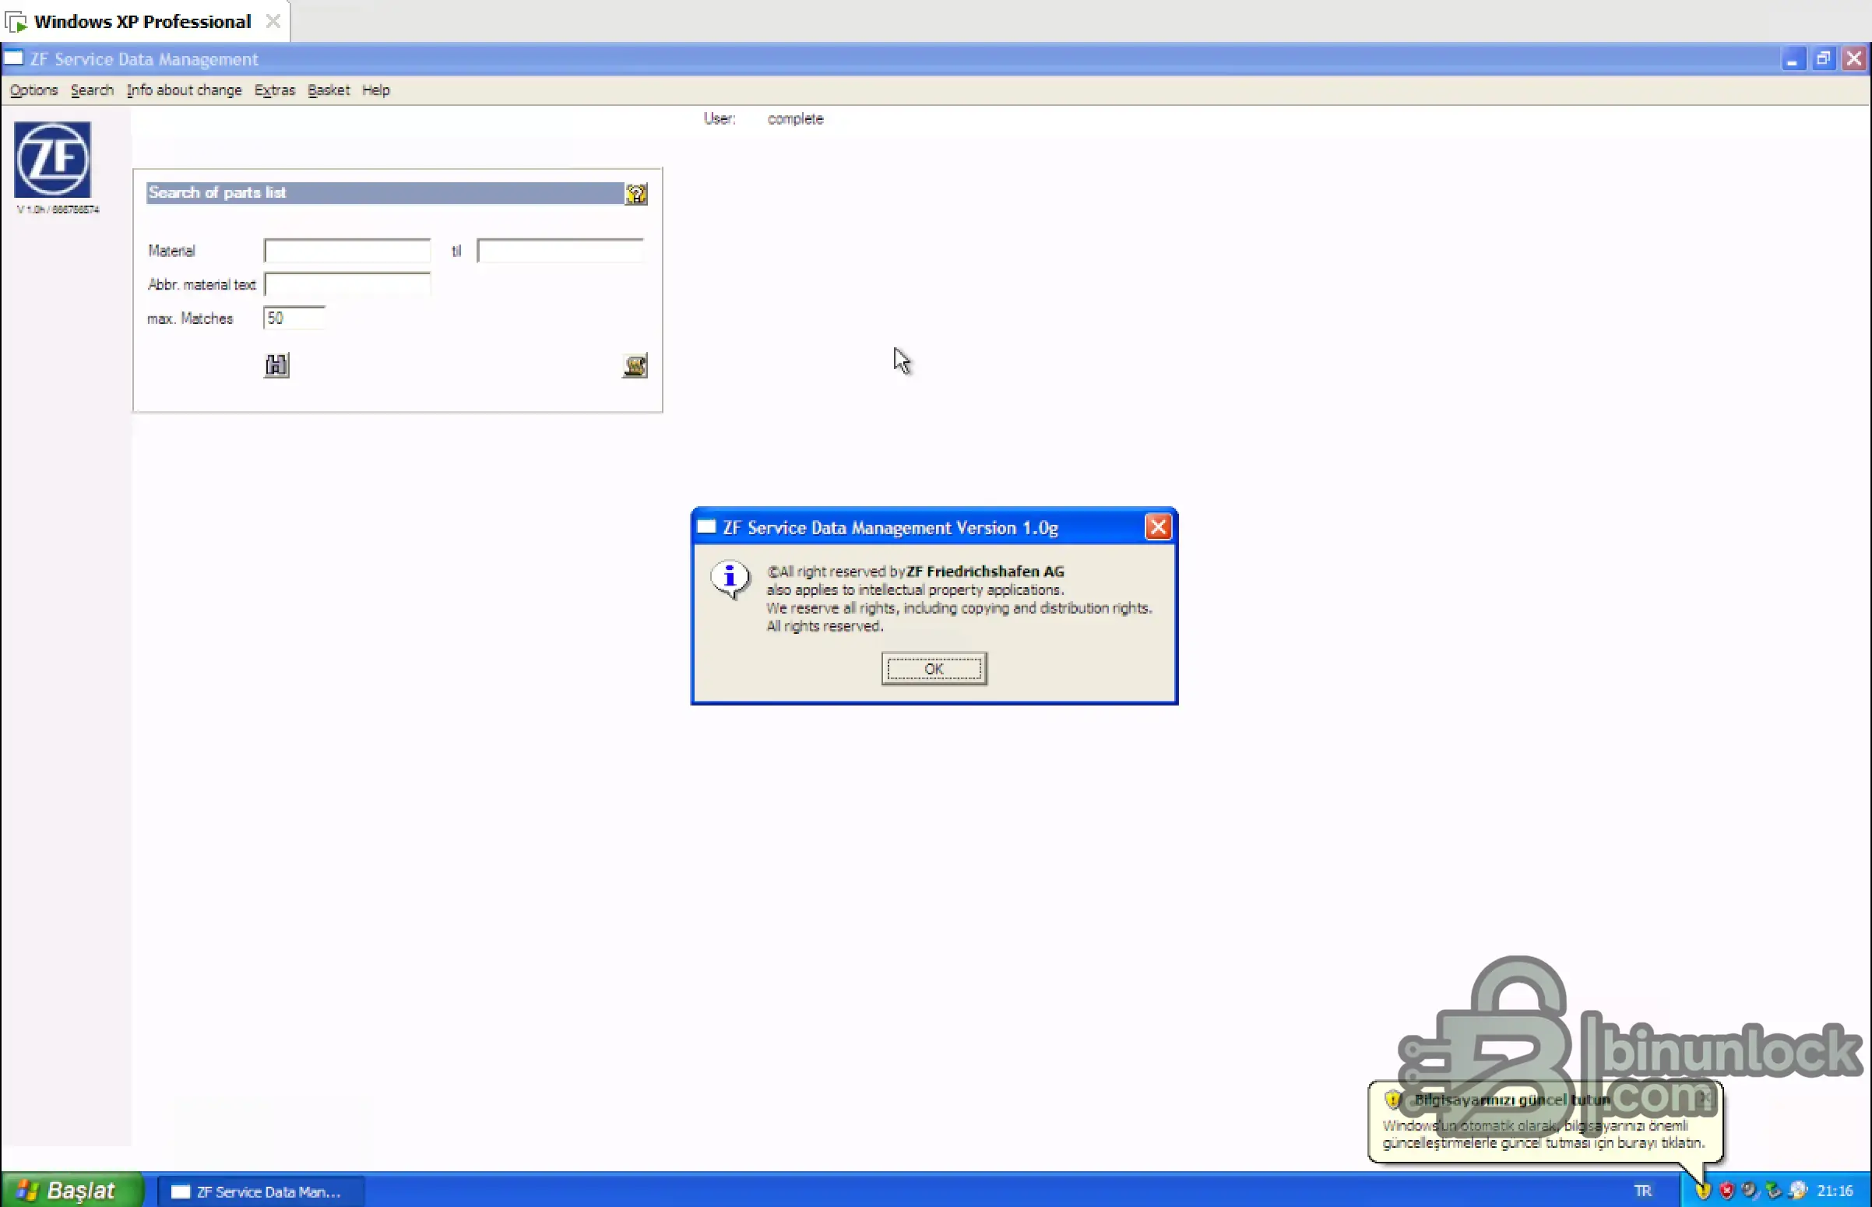Confirm the copyright dialog with OK

tap(933, 669)
